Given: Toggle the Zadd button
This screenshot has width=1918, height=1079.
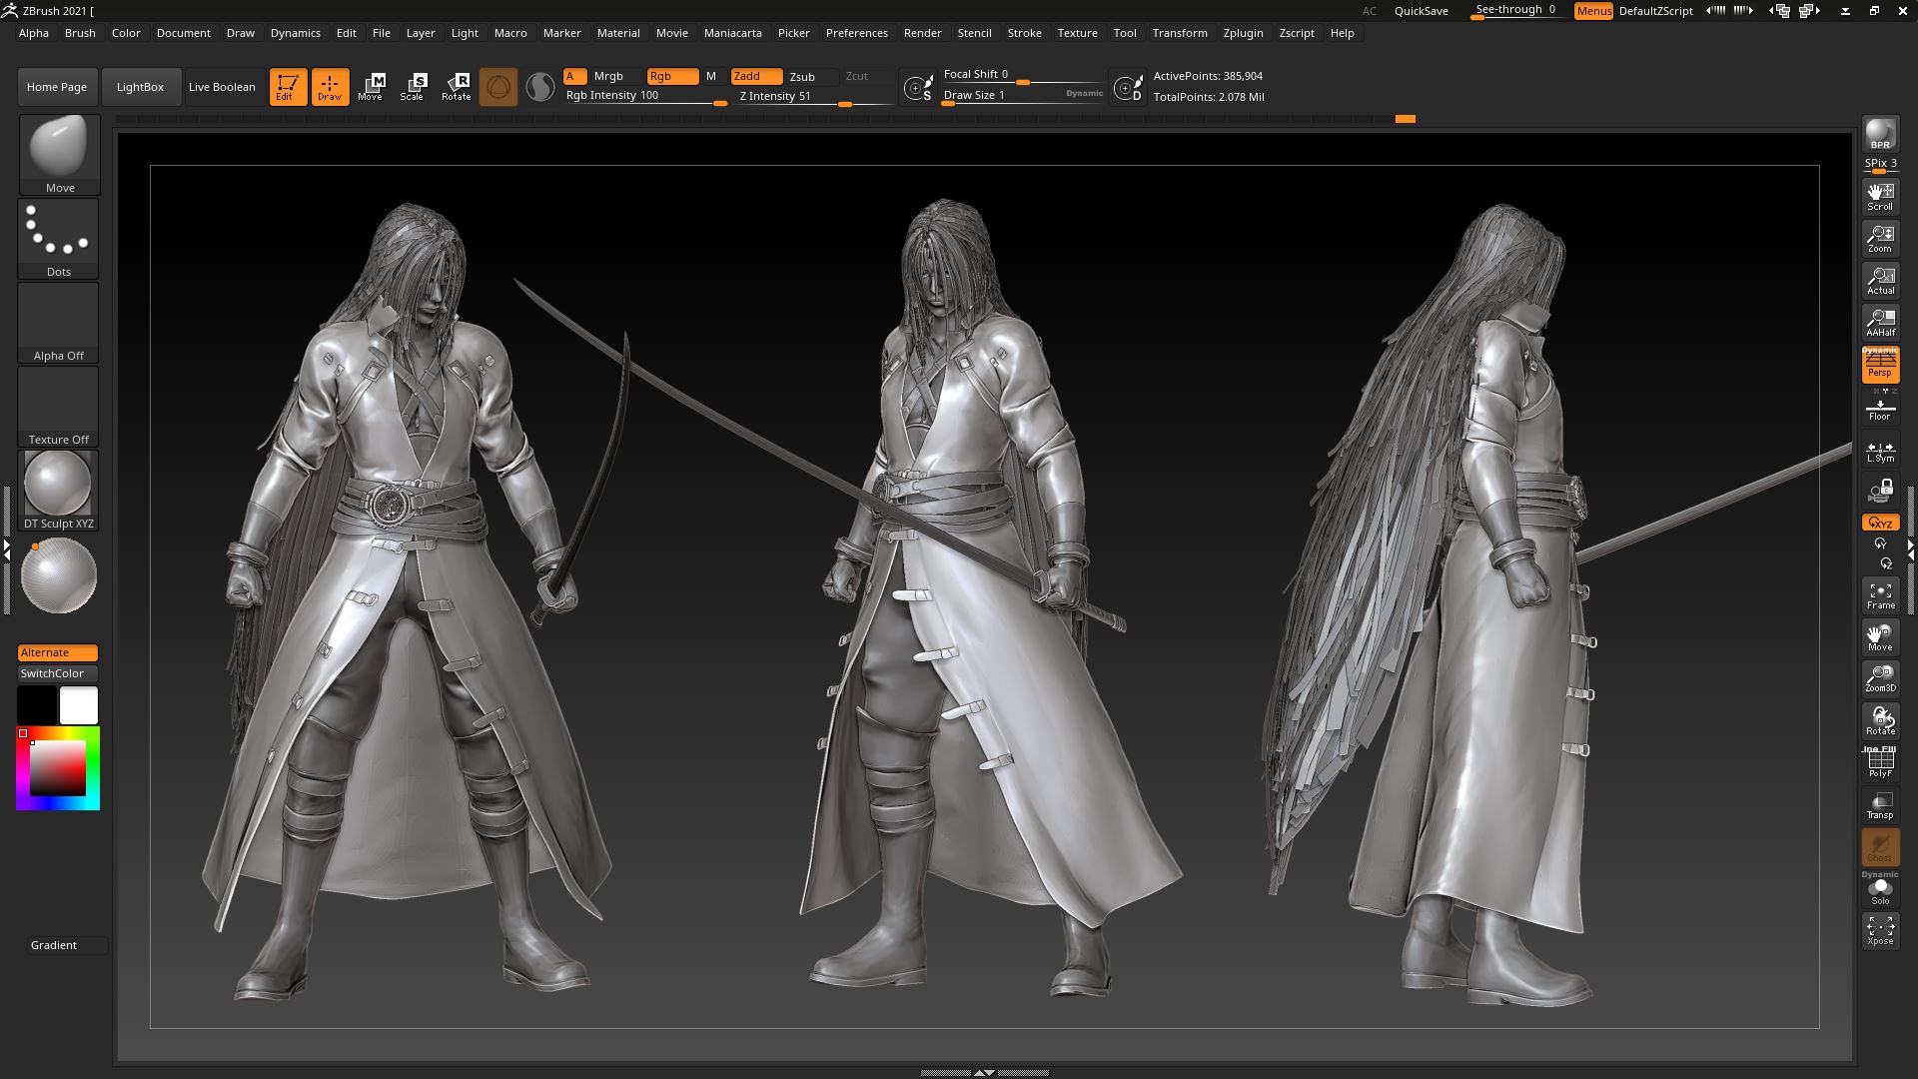Looking at the screenshot, I should (x=756, y=77).
